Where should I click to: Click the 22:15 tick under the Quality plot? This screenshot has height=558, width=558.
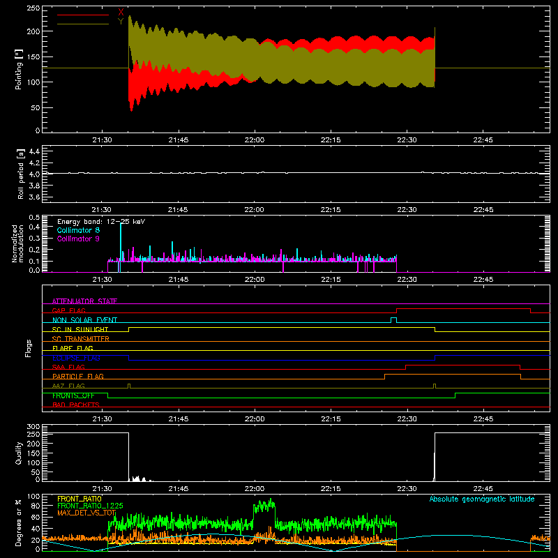(331, 489)
